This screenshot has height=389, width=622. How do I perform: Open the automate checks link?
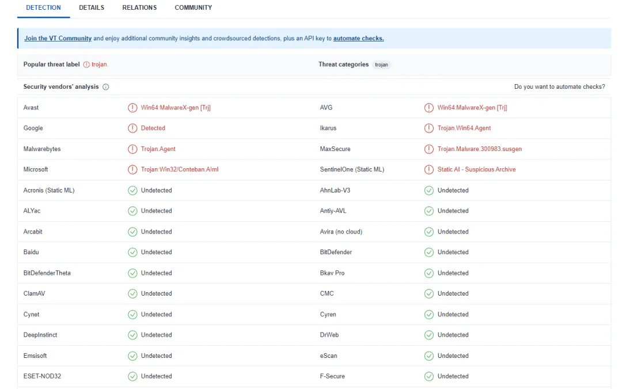point(358,39)
